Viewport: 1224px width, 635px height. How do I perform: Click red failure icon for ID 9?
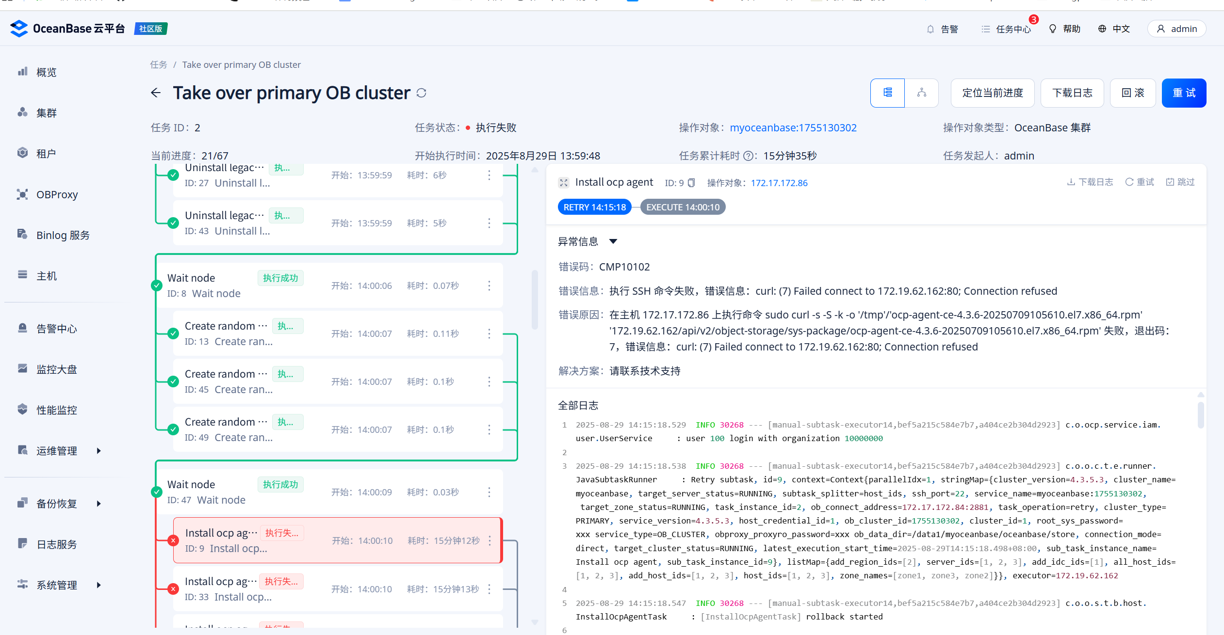173,540
